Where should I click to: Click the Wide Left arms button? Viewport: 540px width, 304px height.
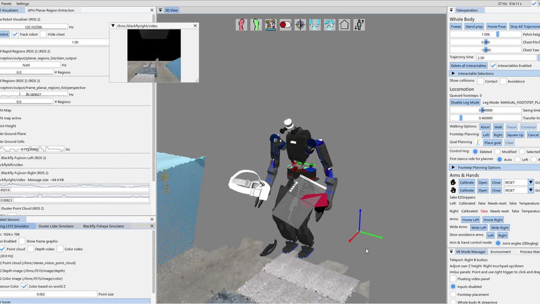[x=479, y=227]
